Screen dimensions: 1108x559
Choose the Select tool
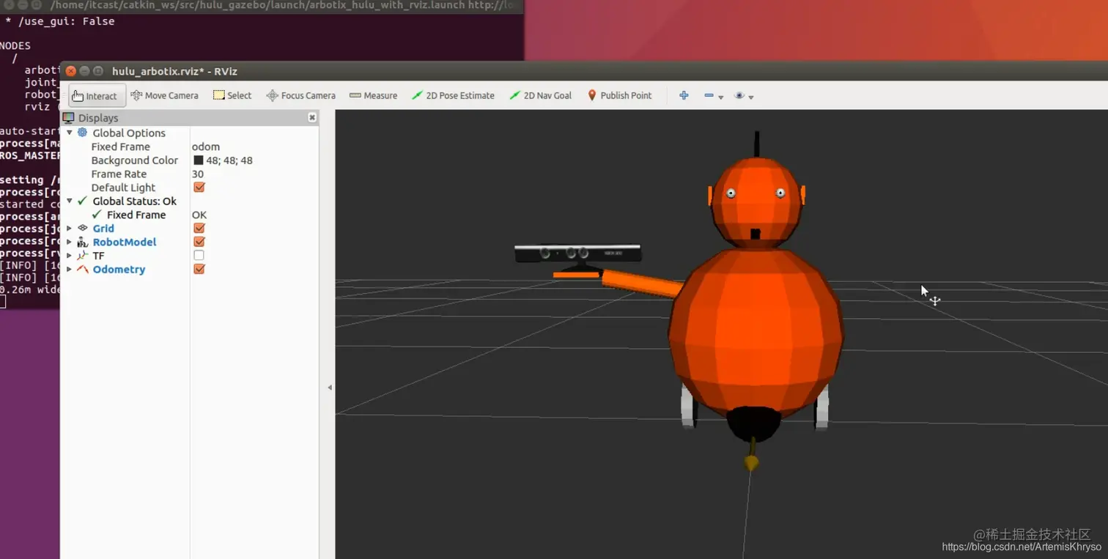tap(232, 95)
